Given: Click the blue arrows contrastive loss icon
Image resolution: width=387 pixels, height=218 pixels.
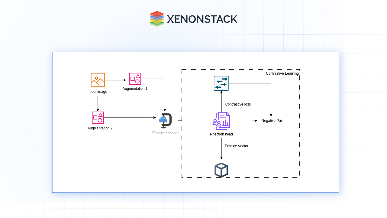Looking at the screenshot, I should pos(221,83).
